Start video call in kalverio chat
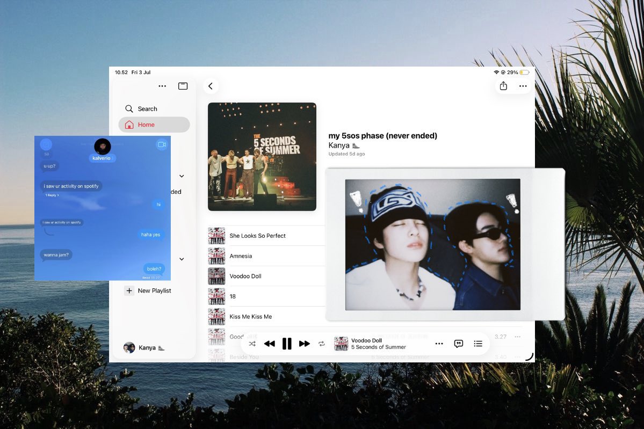 [162, 144]
